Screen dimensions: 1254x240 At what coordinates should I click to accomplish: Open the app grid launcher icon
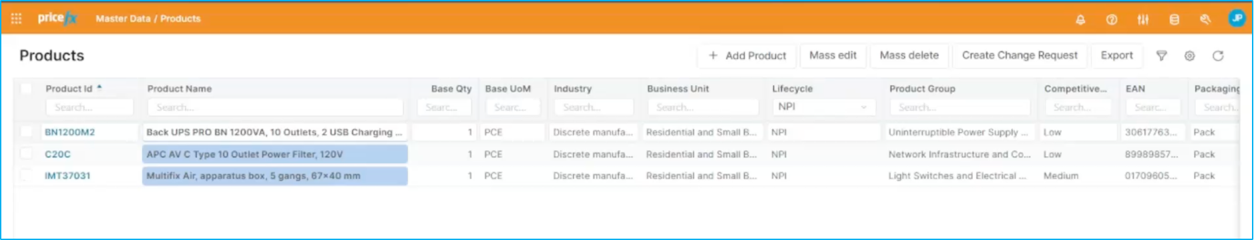[16, 19]
